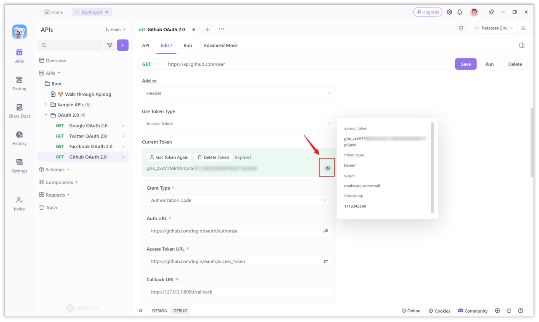
Task: Go to the Home tab
Action: [53, 12]
